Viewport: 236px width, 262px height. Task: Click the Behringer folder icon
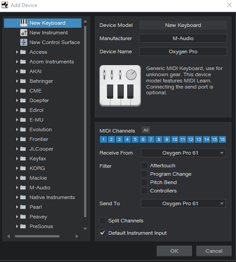(23, 81)
